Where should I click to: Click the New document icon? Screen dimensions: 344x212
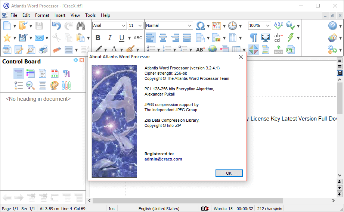7,26
